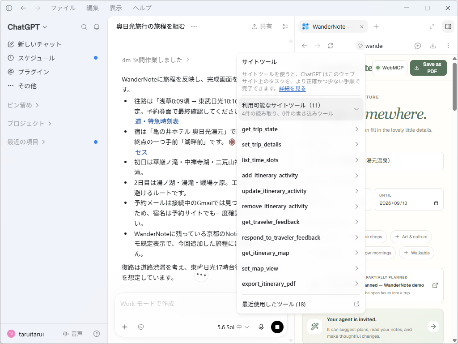
Task: Open the 5.6 Sol model selector
Action: tap(233, 327)
